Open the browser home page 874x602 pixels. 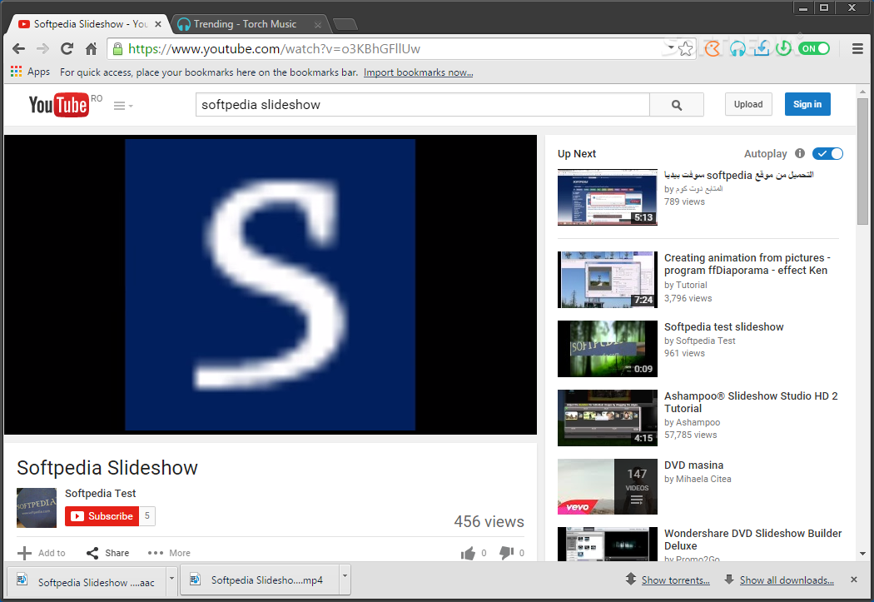coord(92,49)
